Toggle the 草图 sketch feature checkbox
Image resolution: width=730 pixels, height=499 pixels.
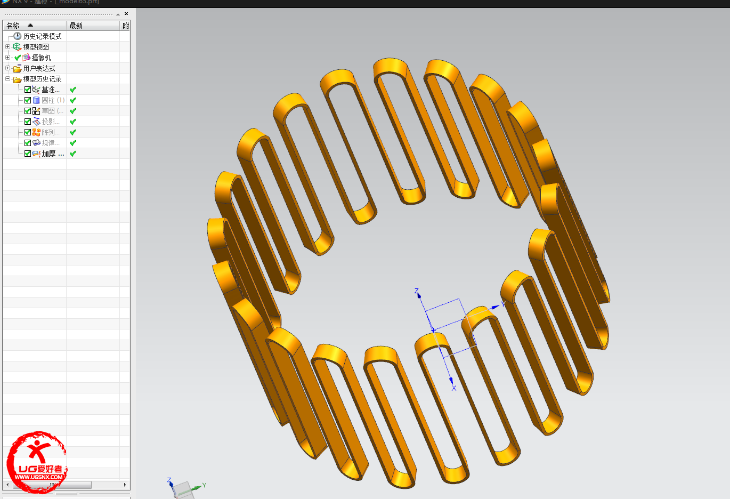(x=28, y=111)
